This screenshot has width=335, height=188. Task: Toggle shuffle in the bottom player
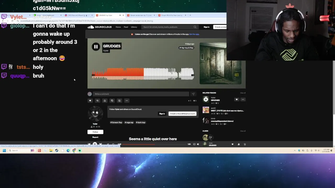[x=108, y=144]
